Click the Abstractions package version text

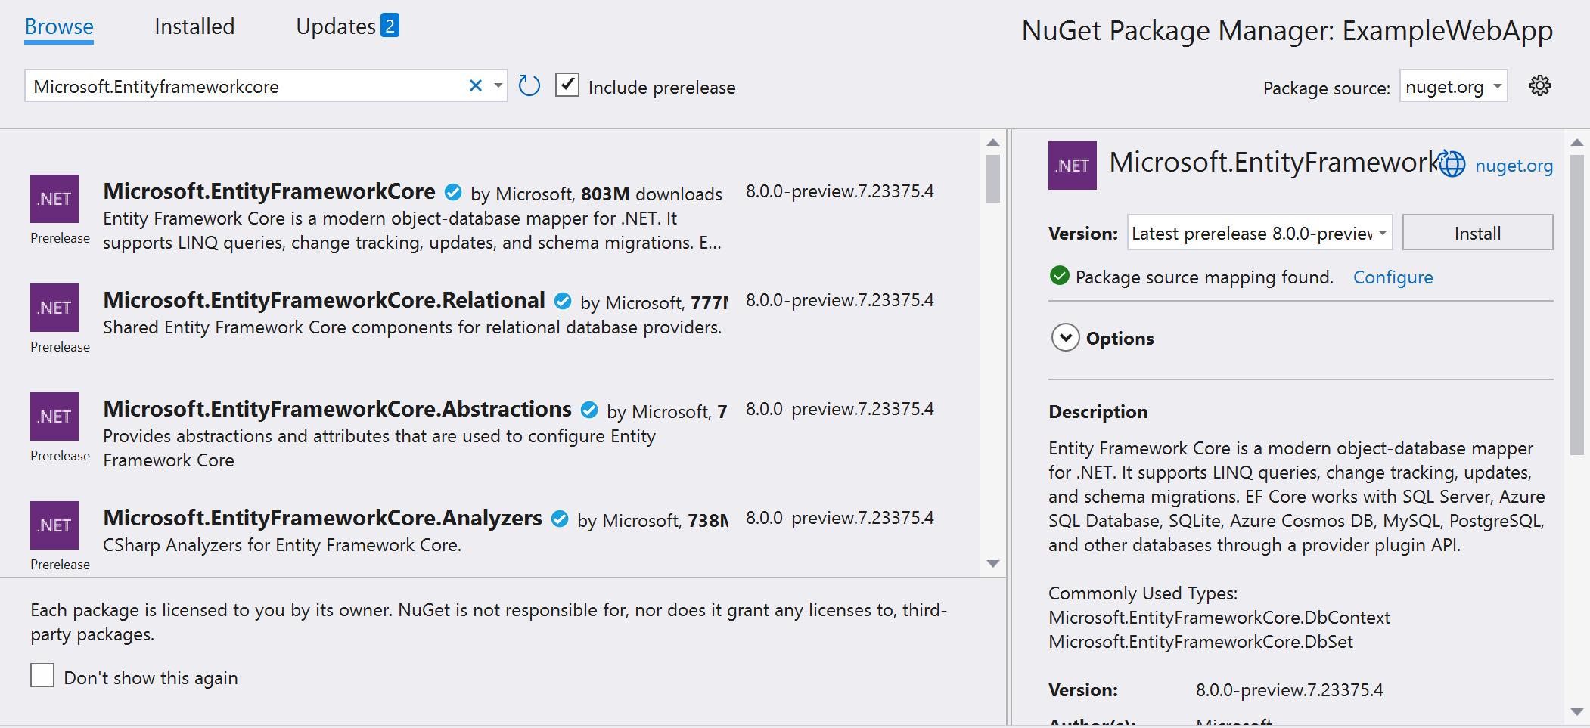(x=840, y=409)
